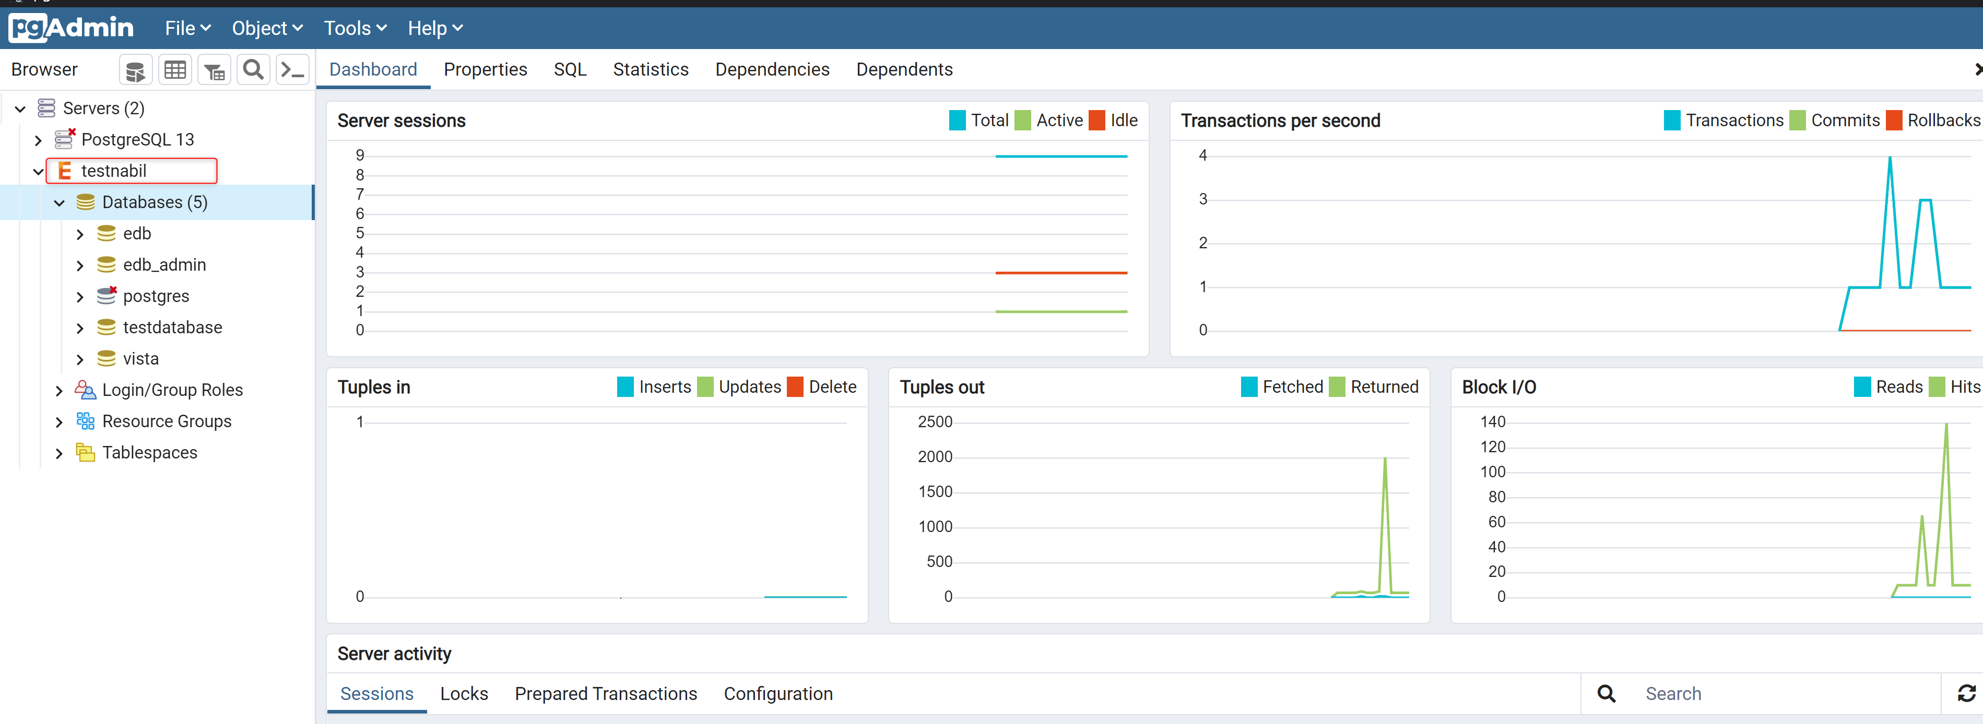The width and height of the screenshot is (1983, 724).
Task: Expand the Resource Groups node
Action: point(60,423)
